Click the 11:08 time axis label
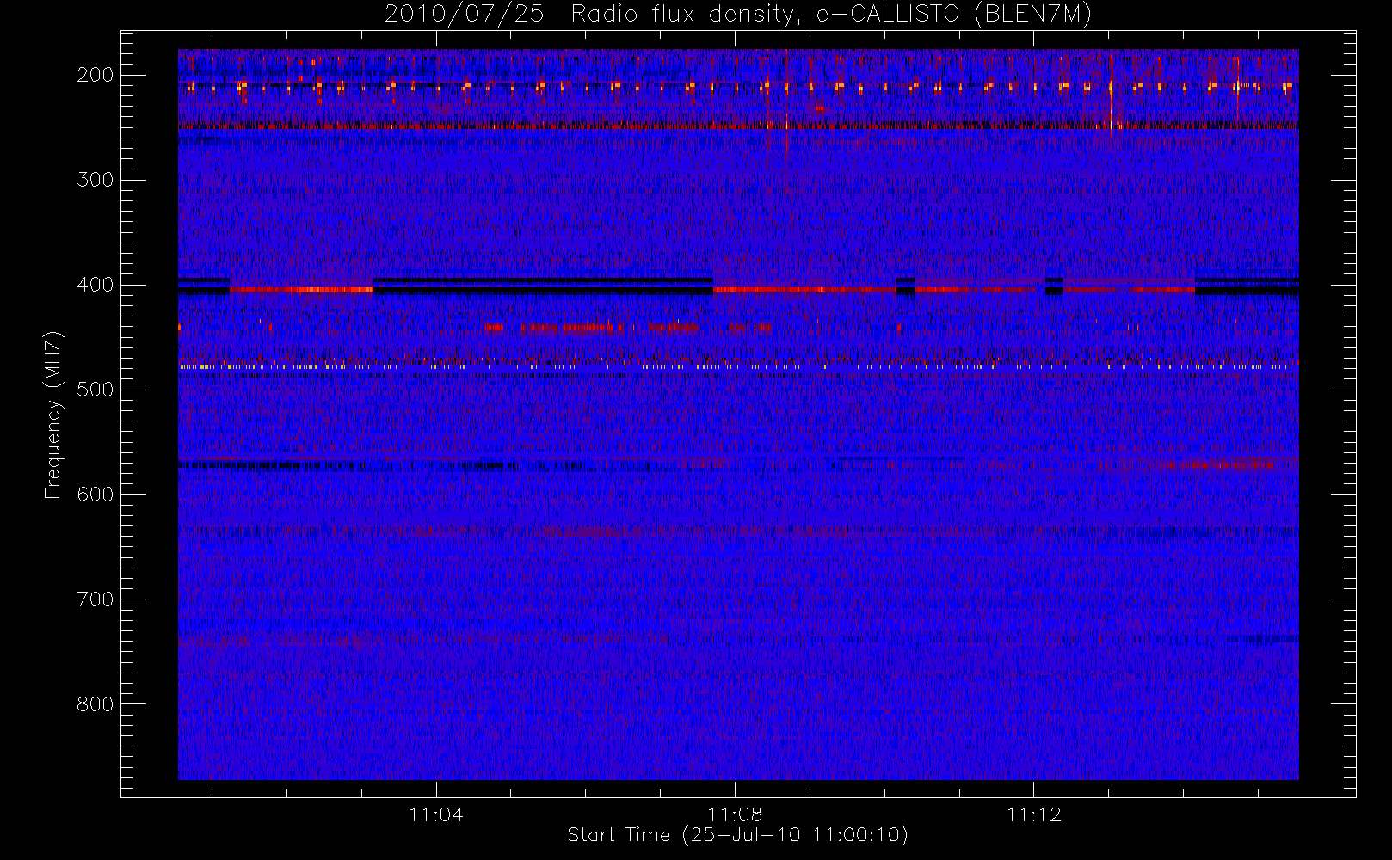The width and height of the screenshot is (1392, 860). (735, 814)
